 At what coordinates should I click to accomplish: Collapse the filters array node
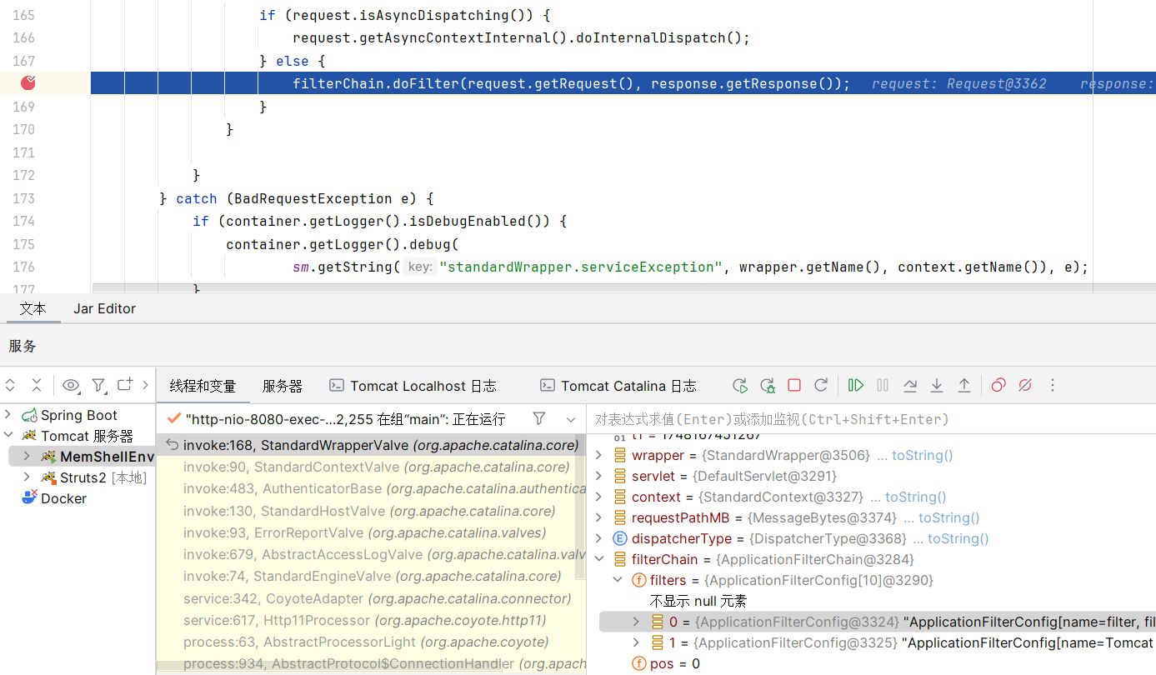coord(618,580)
